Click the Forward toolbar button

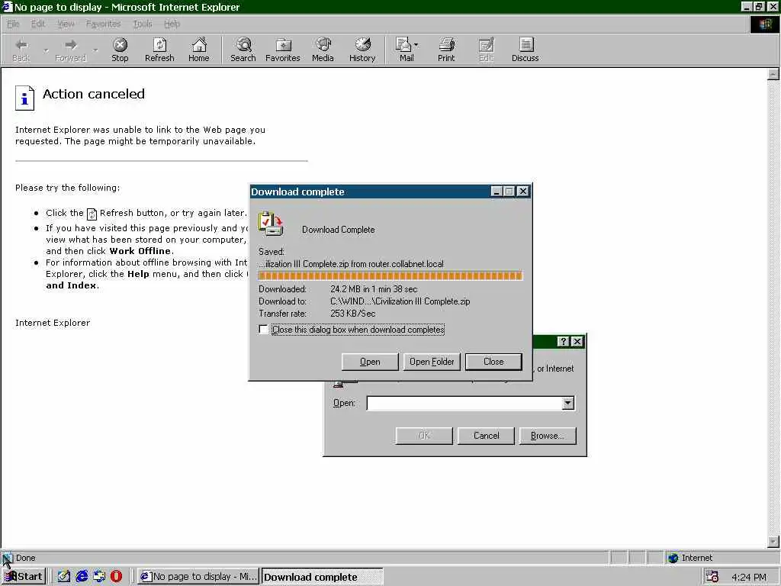70,50
